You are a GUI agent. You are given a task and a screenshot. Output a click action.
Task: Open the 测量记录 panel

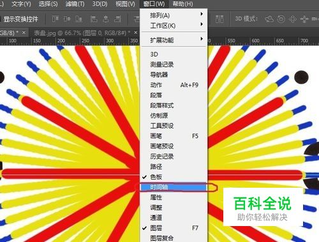pos(174,64)
